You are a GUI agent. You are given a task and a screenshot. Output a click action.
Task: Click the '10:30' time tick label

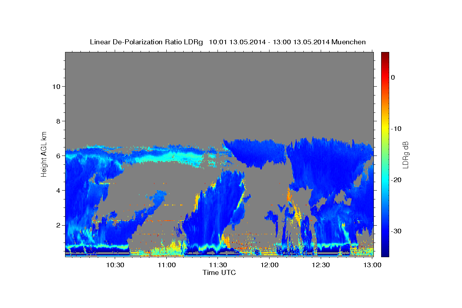115,265
